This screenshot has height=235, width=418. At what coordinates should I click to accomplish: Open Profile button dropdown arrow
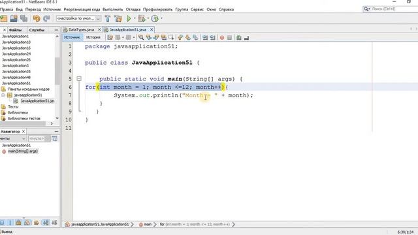coord(161,18)
